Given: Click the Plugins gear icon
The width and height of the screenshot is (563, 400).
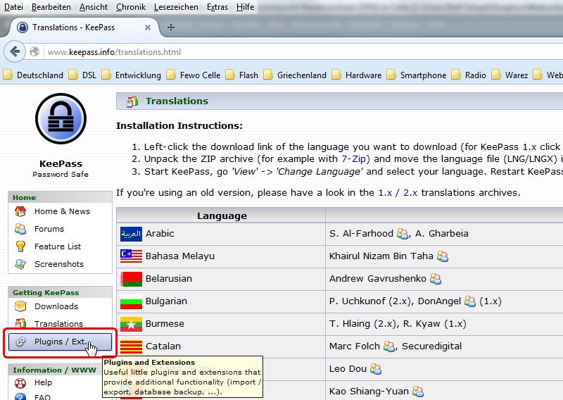Looking at the screenshot, I should (20, 342).
